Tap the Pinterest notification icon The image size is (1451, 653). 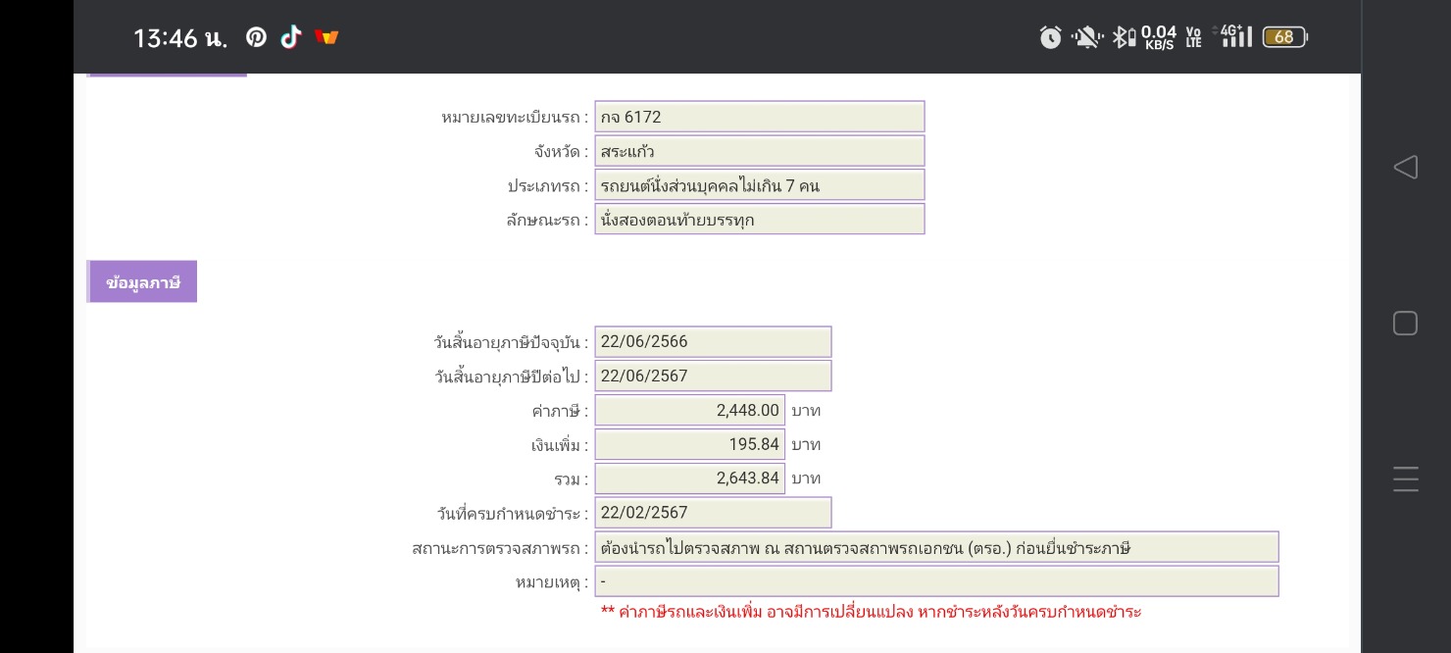(256, 37)
